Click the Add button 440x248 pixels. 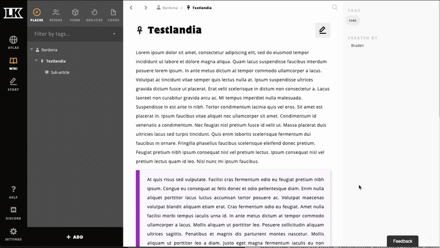75,237
